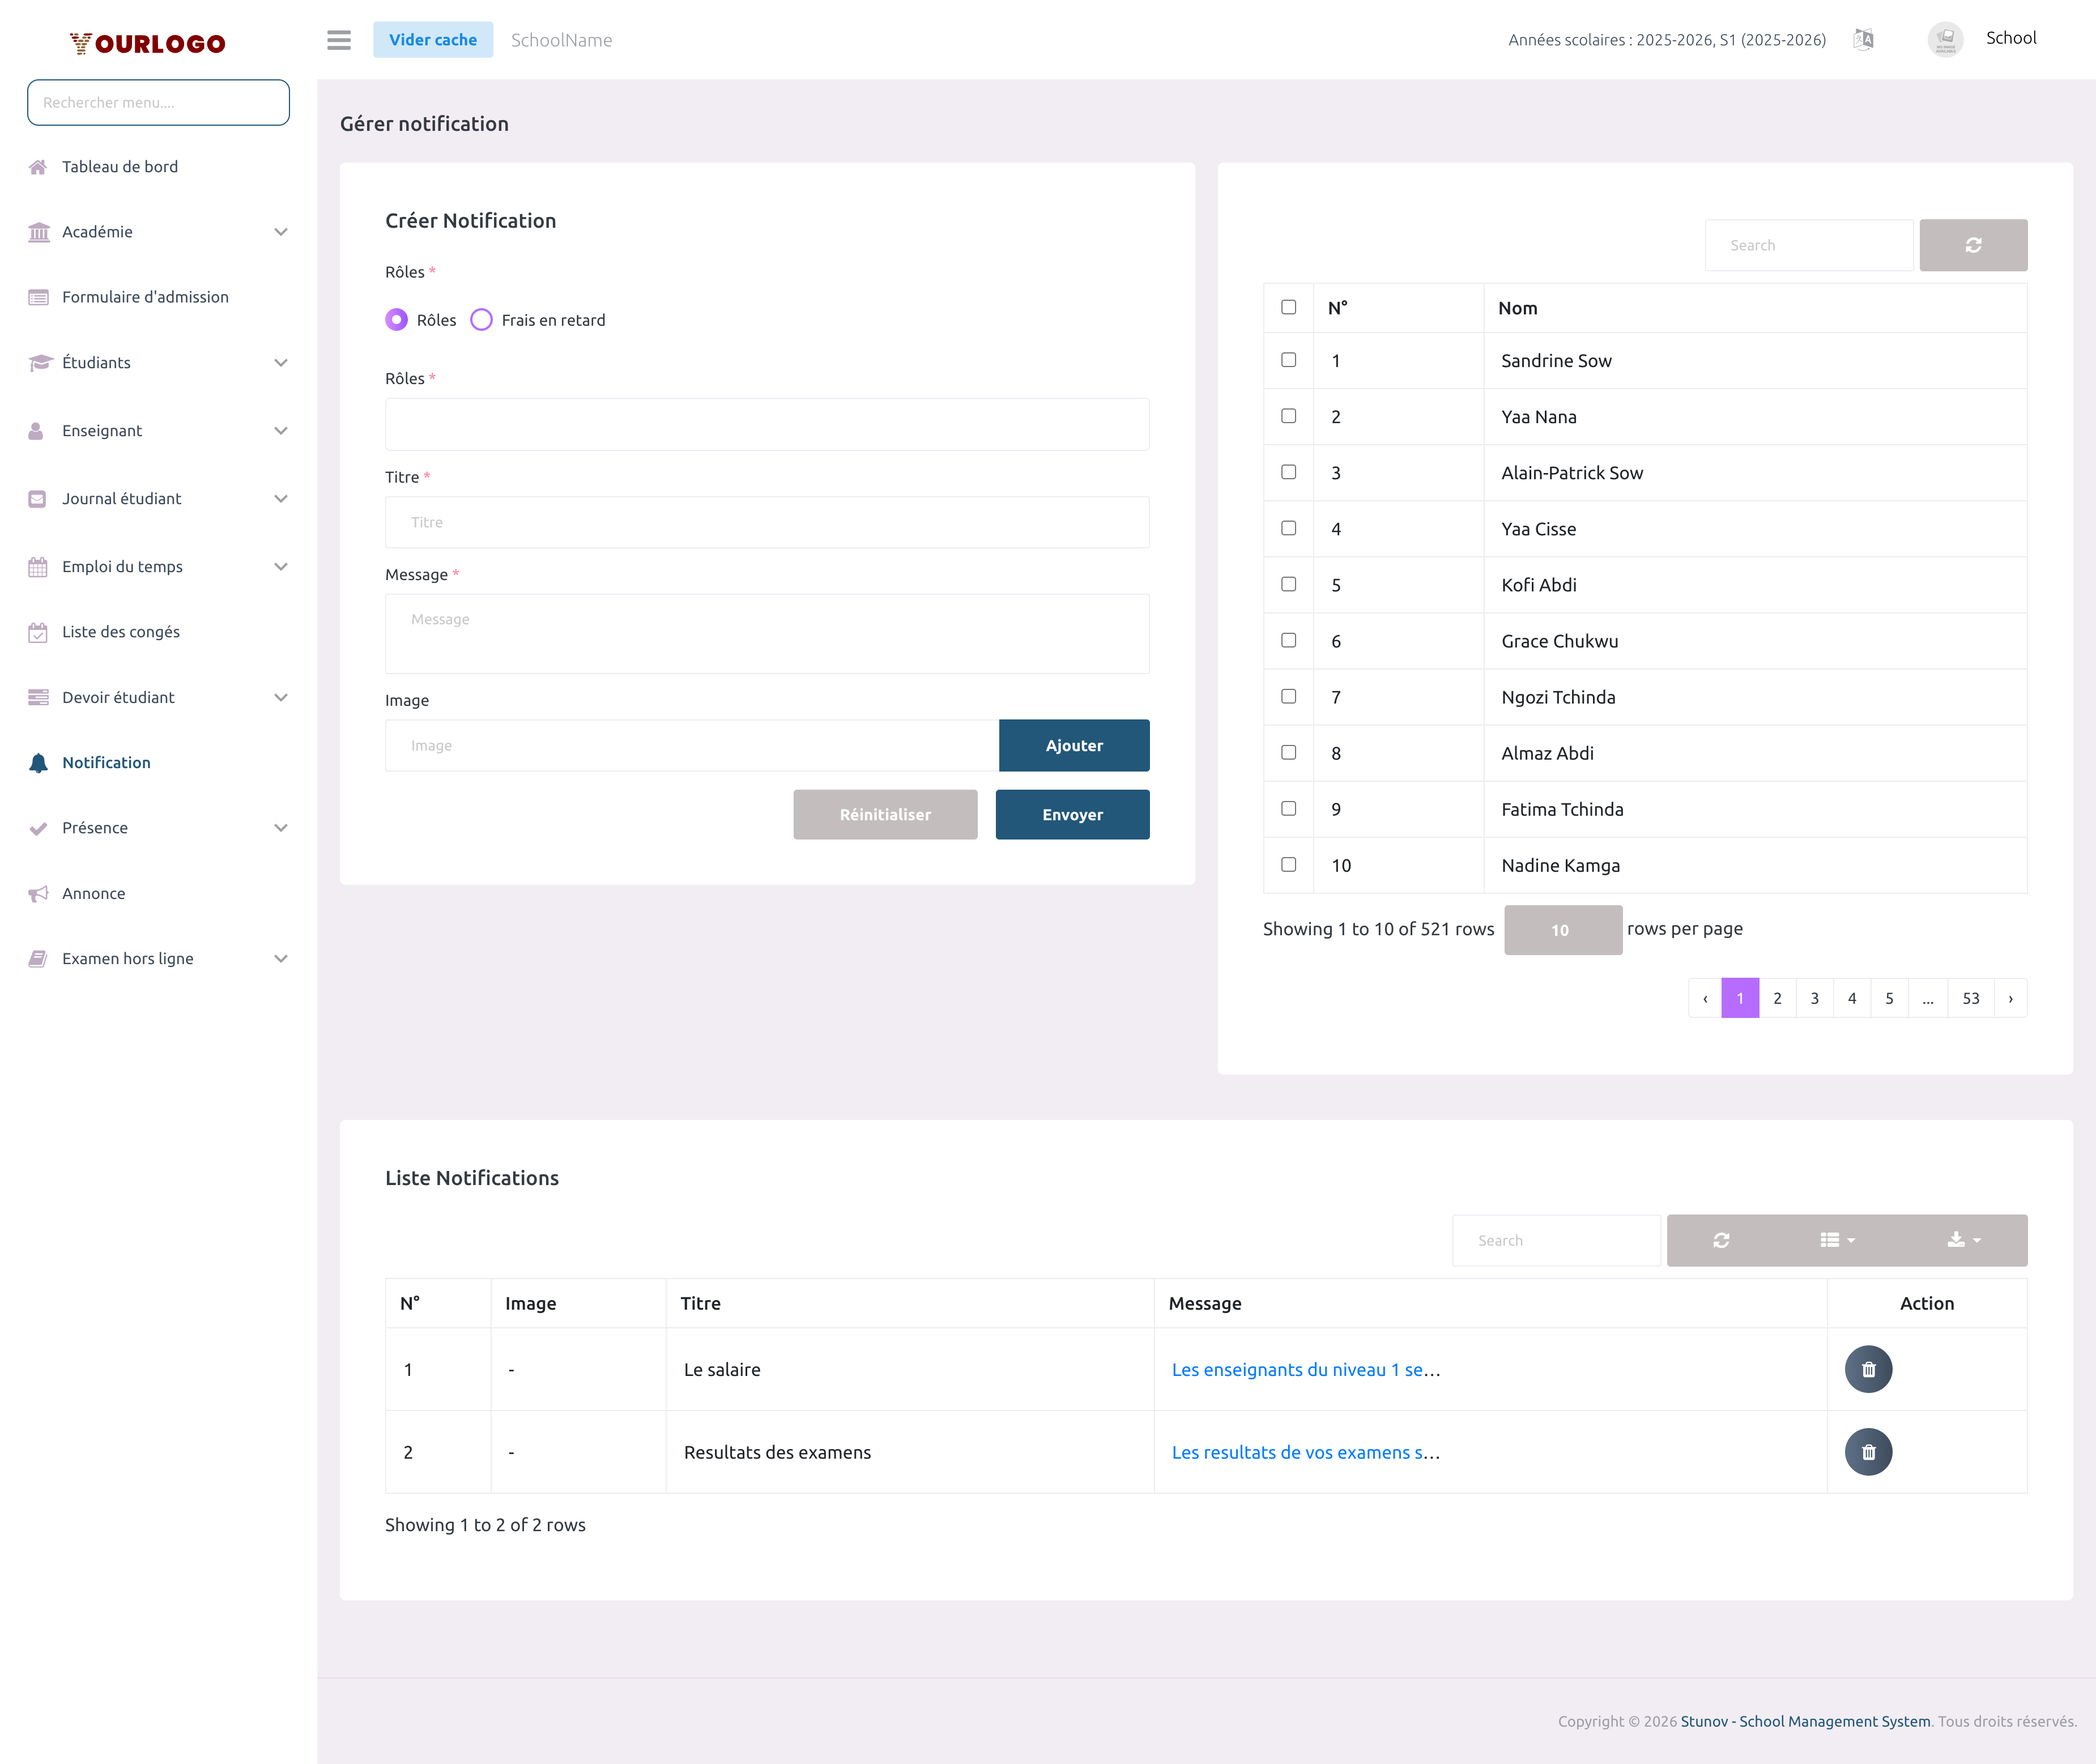
Task: Open the Les resultats de vos examens message link
Action: tap(1305, 1452)
